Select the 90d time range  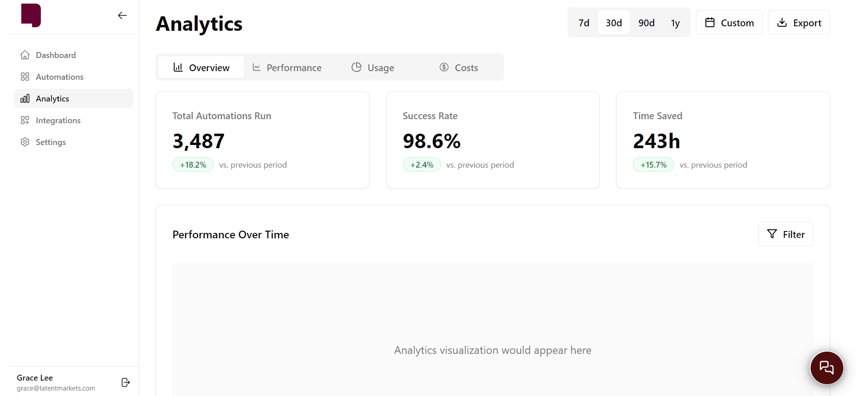point(646,22)
